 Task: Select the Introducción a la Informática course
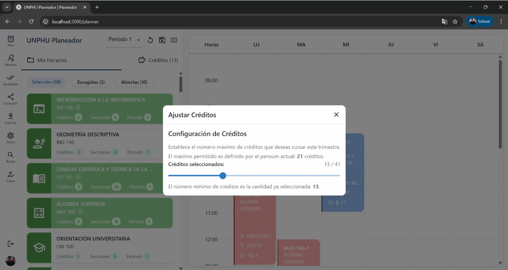pyautogui.click(x=100, y=109)
